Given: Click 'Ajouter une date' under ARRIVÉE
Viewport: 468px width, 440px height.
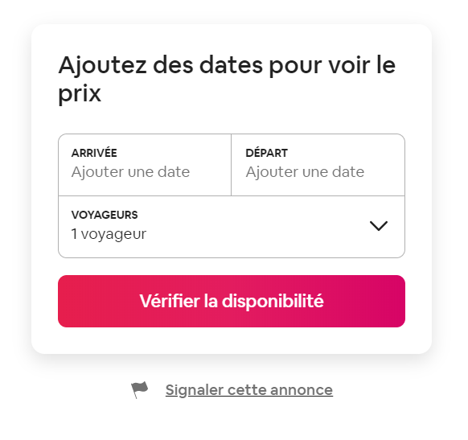Looking at the screenshot, I should [130, 172].
